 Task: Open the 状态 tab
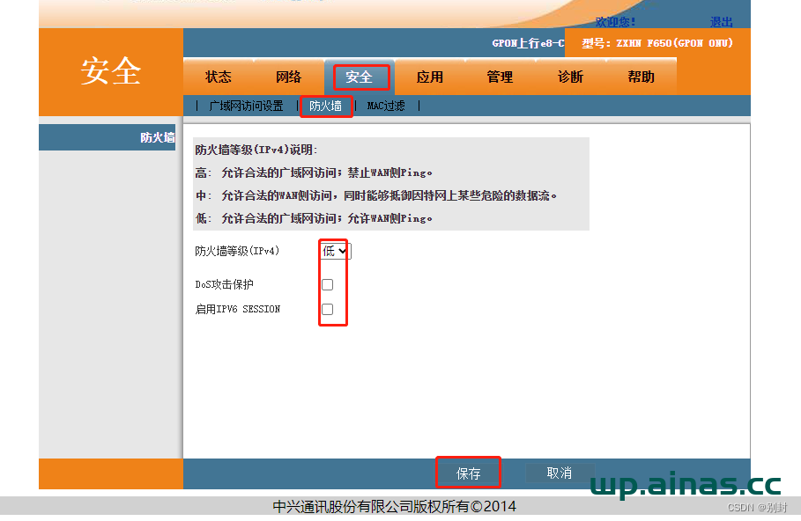(x=217, y=77)
